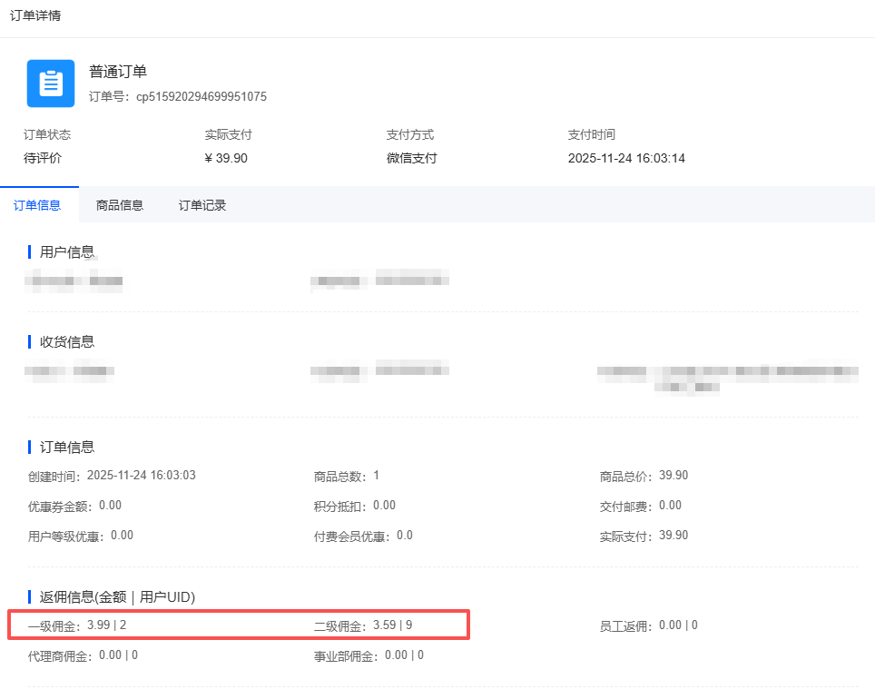Click the 代理商佣金 value
The width and height of the screenshot is (875, 689).
(118, 655)
